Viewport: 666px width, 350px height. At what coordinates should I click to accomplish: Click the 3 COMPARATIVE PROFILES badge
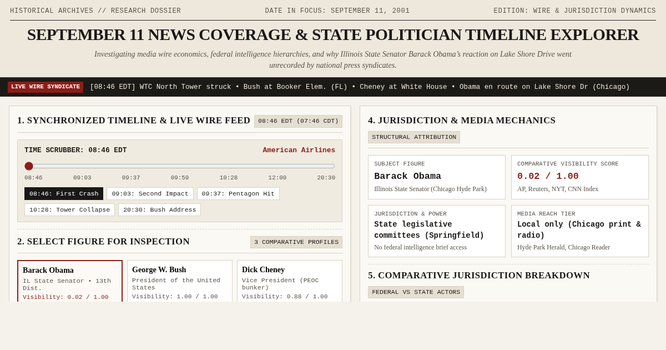click(296, 242)
